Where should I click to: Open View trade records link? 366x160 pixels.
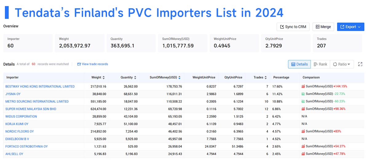coord(93,64)
